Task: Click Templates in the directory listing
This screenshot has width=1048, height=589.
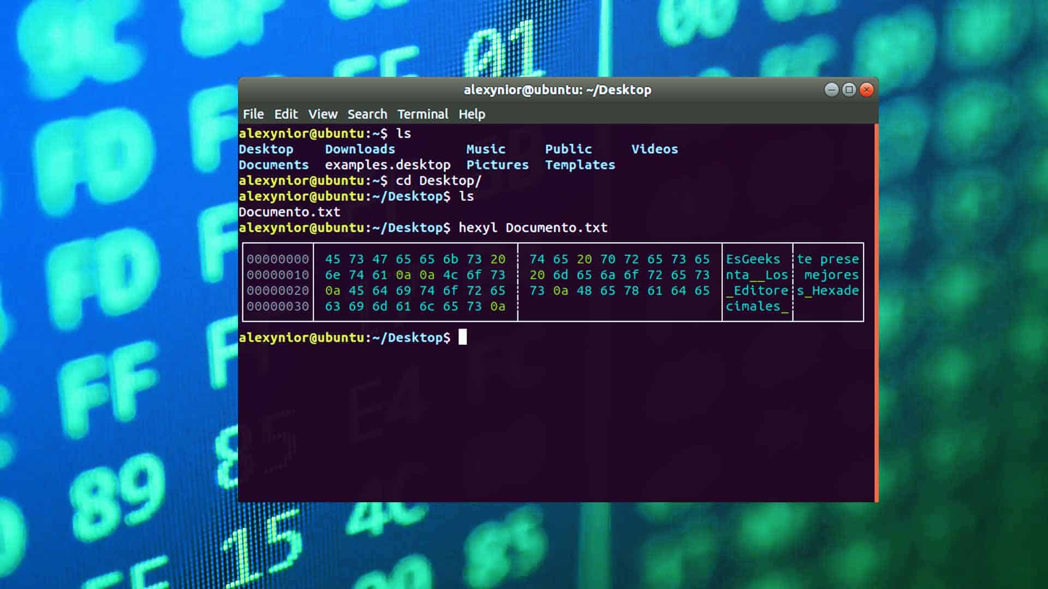Action: [x=579, y=165]
